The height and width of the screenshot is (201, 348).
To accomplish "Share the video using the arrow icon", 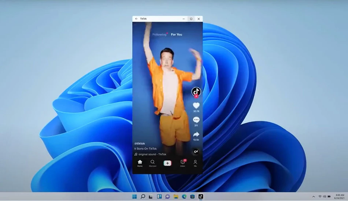I will tap(196, 134).
